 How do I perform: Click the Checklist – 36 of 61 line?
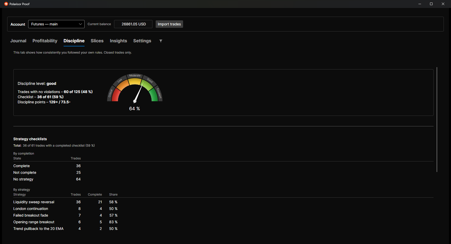[40, 97]
